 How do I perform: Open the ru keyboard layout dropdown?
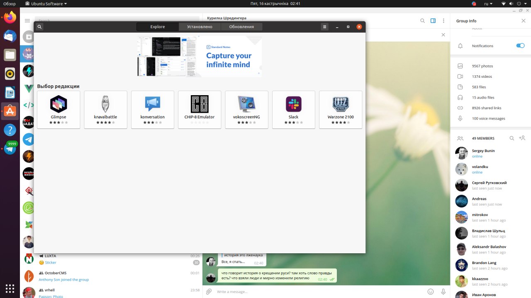pos(488,4)
